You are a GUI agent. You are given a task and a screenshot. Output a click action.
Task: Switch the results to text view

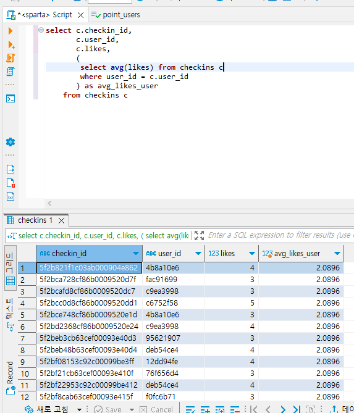pyautogui.click(x=10, y=314)
